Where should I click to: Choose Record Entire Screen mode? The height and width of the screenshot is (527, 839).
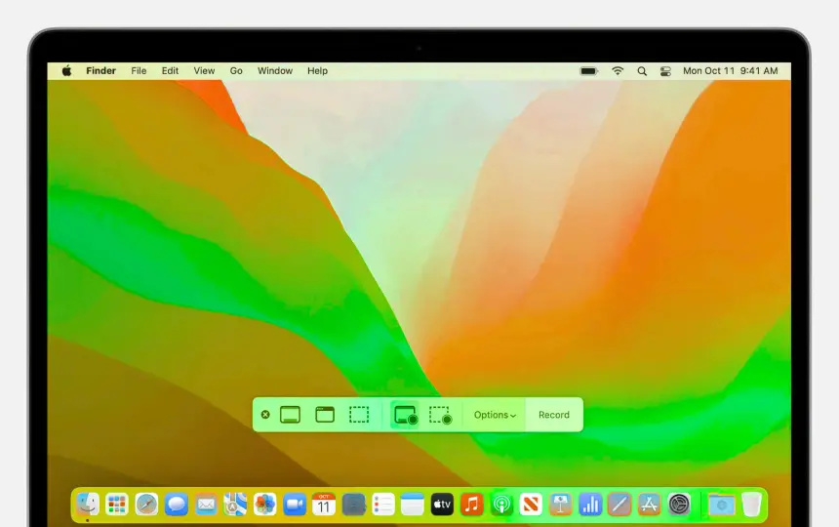tap(405, 415)
